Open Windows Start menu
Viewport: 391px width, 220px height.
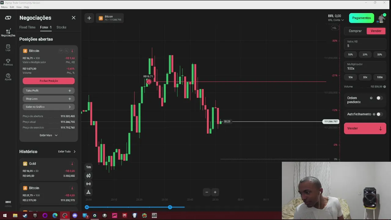[x=5, y=215]
